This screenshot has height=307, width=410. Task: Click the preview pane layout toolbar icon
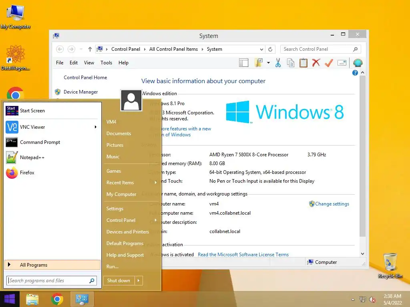(x=244, y=63)
